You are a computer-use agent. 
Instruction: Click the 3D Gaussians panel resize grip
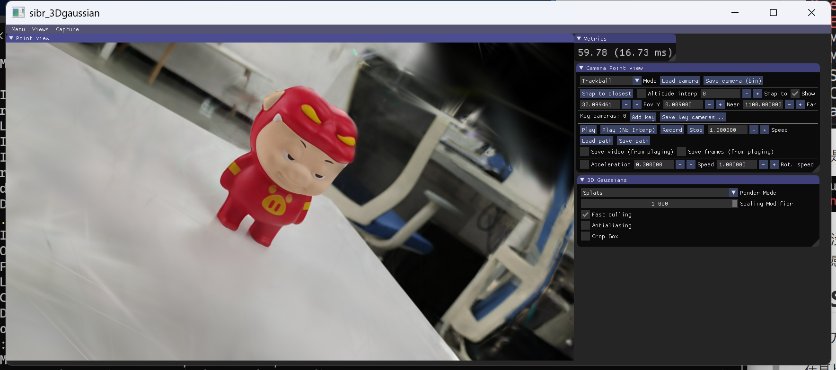(x=815, y=242)
